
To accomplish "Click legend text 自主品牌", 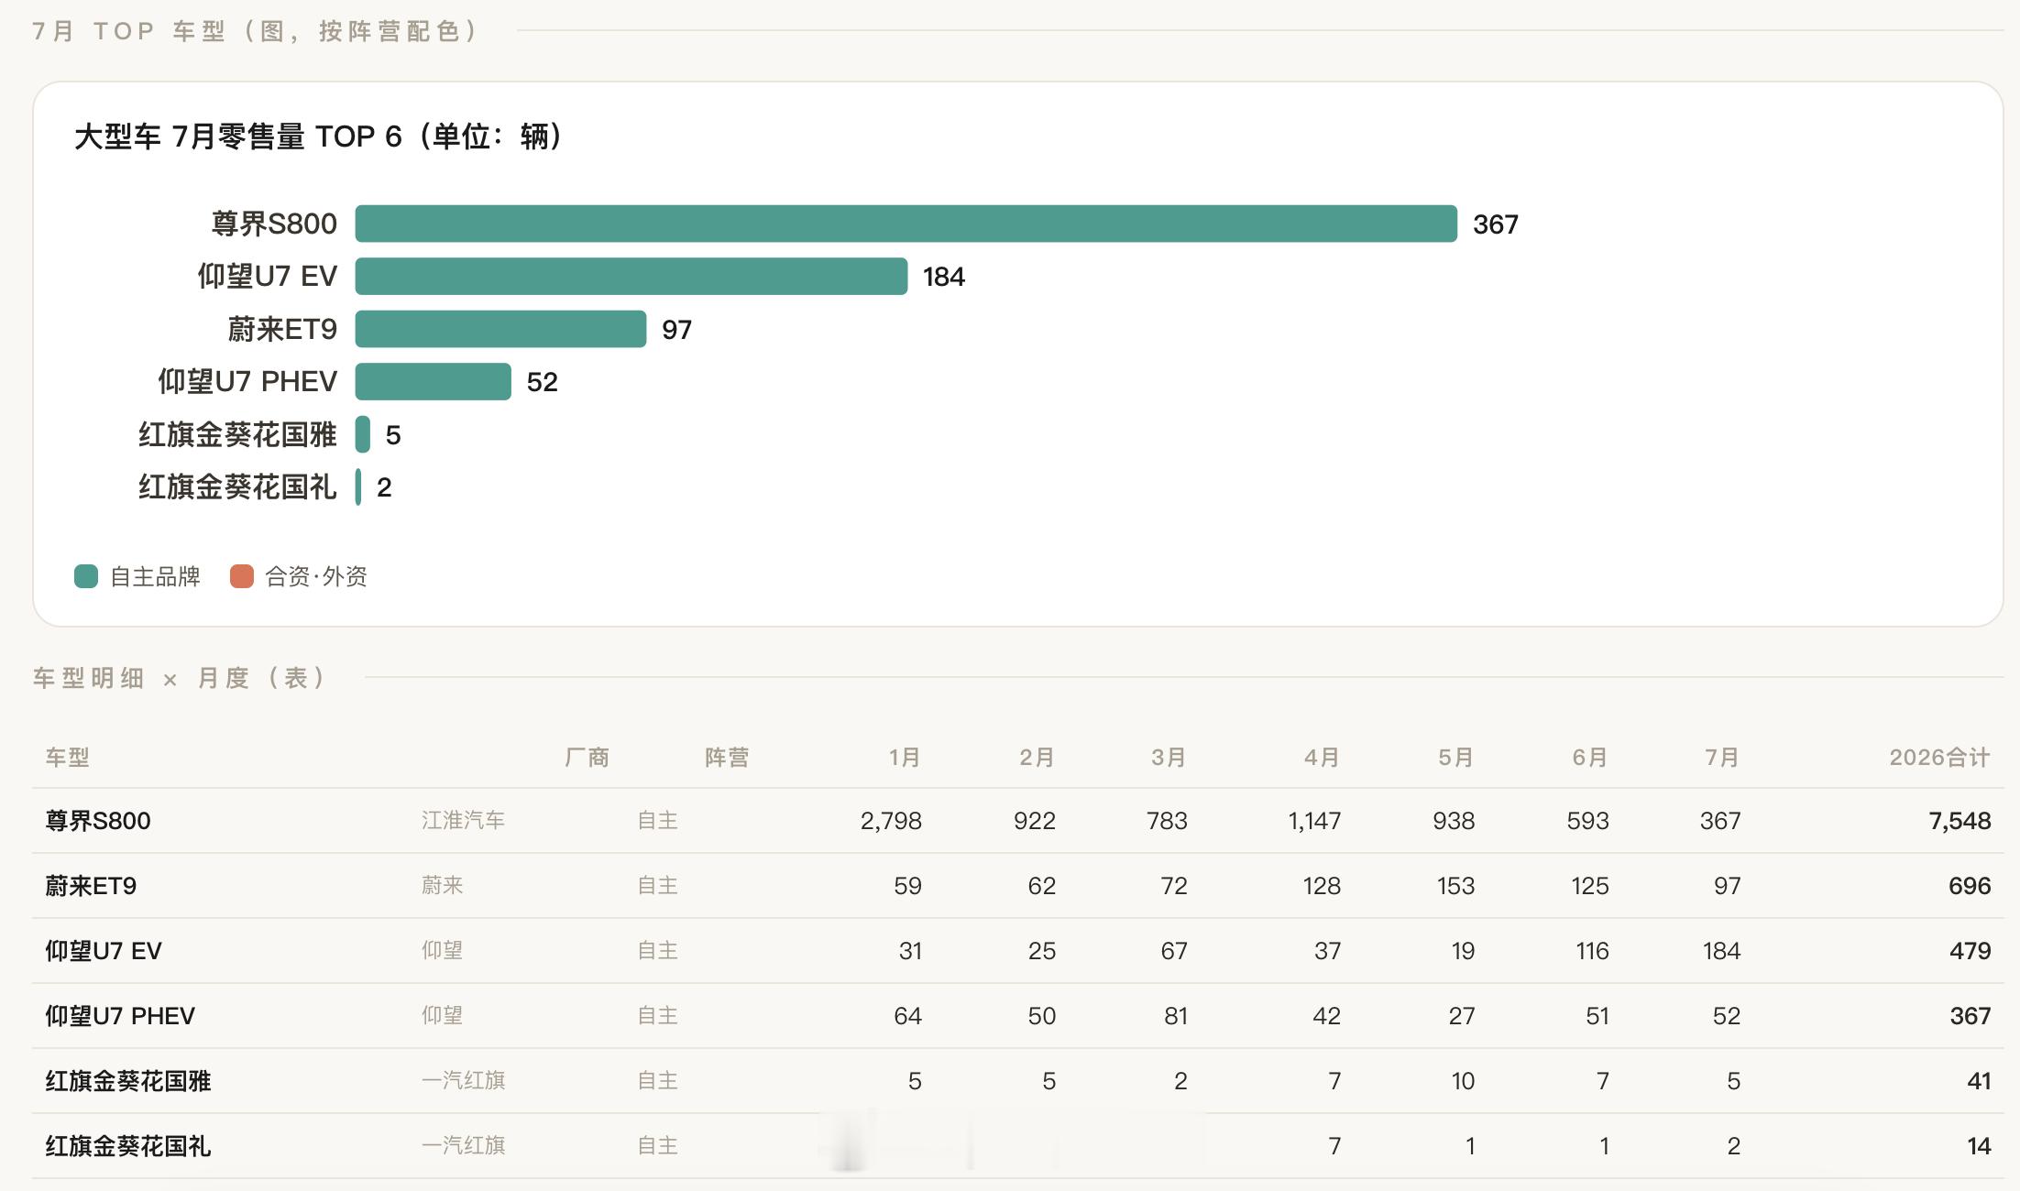I will [155, 576].
